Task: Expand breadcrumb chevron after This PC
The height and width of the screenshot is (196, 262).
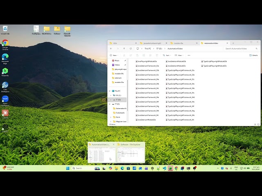Action: 154,49
